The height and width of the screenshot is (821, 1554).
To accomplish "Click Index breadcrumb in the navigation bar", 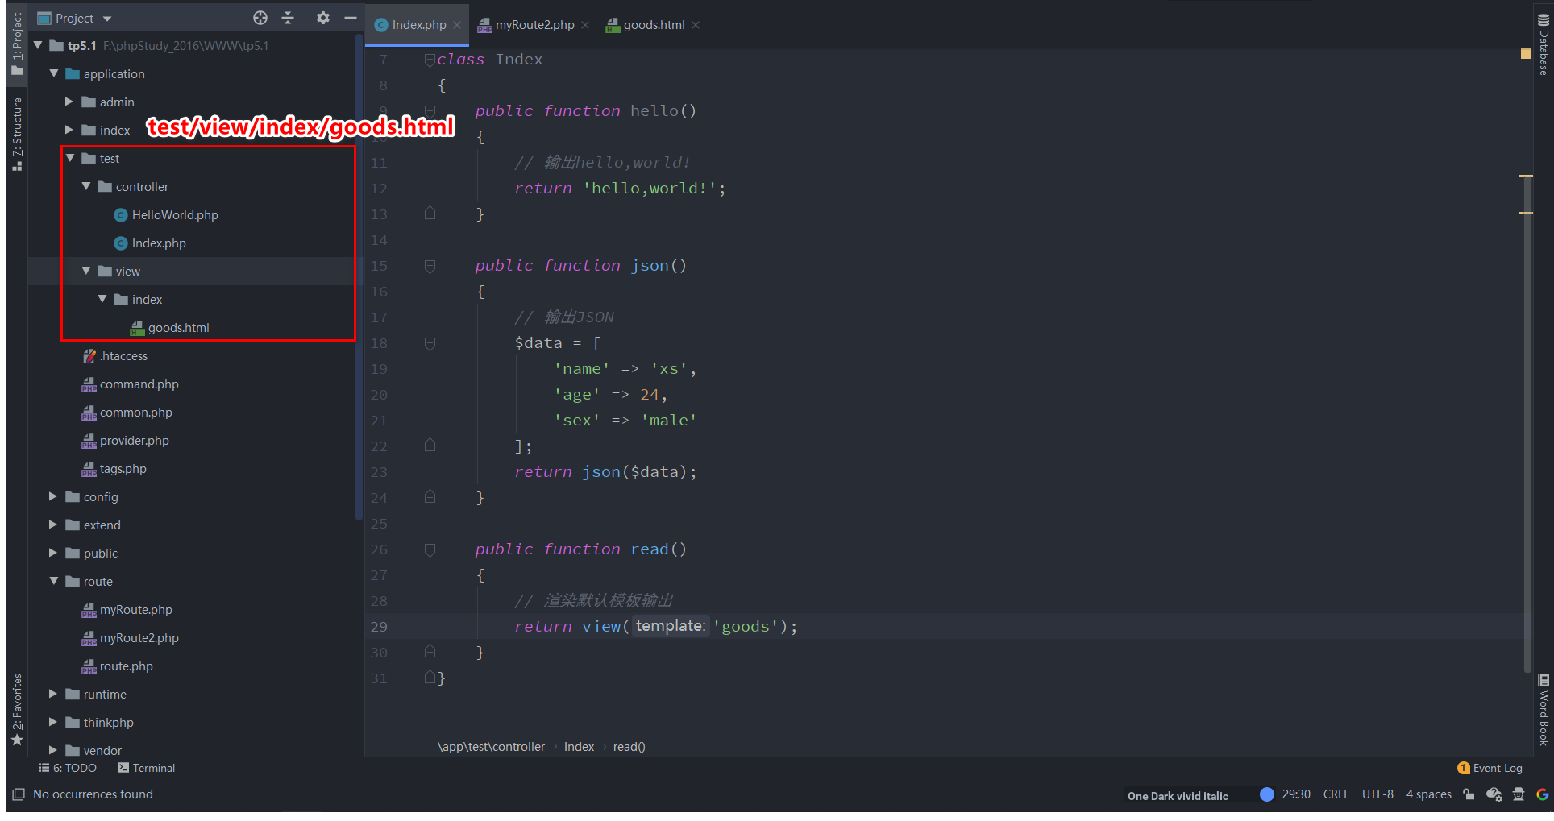I will click(x=579, y=747).
